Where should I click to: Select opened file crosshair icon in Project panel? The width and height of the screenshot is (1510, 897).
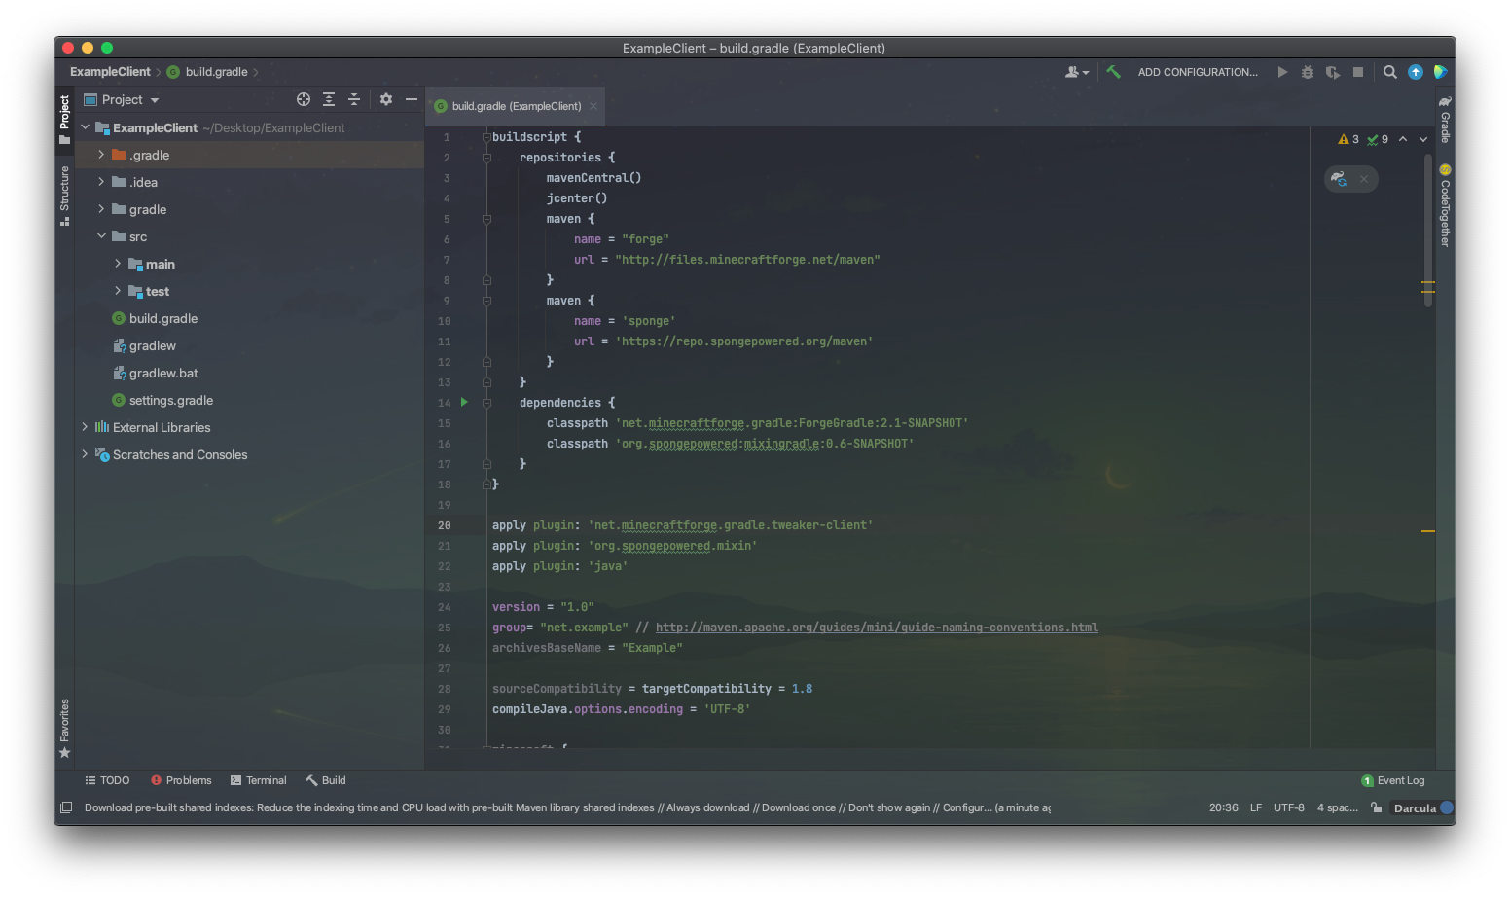tap(304, 99)
